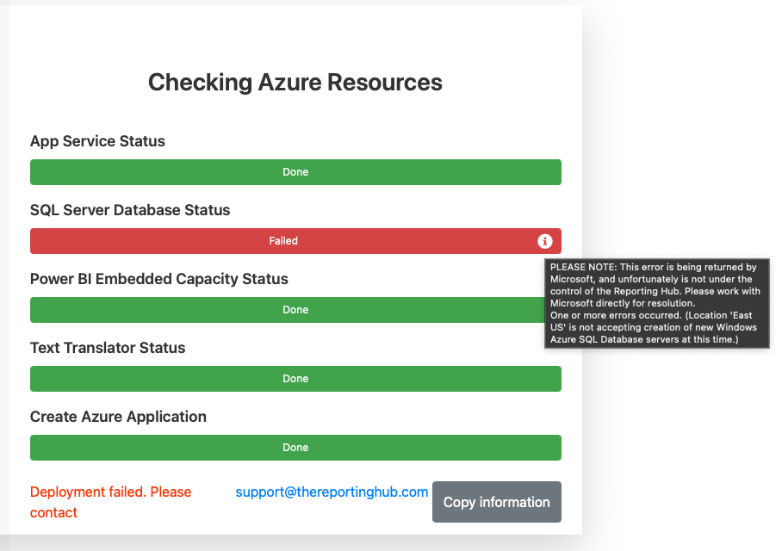
Task: Click Done text in Create Azure Application bar
Action: click(x=295, y=448)
